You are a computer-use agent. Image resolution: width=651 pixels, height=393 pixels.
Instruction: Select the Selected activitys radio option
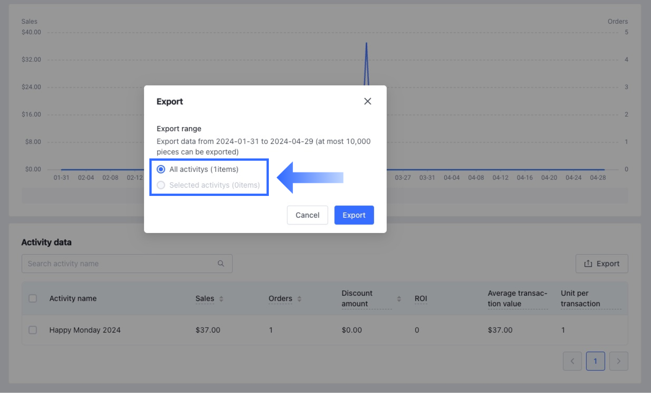coord(161,185)
